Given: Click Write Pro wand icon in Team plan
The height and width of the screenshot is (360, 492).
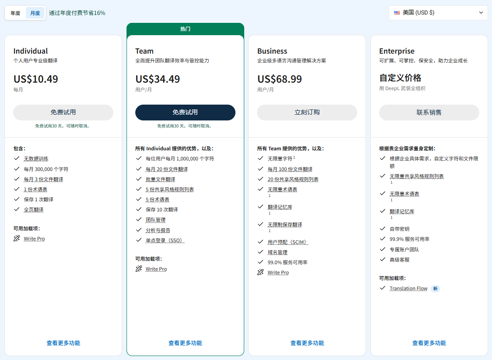Looking at the screenshot, I should [139, 269].
